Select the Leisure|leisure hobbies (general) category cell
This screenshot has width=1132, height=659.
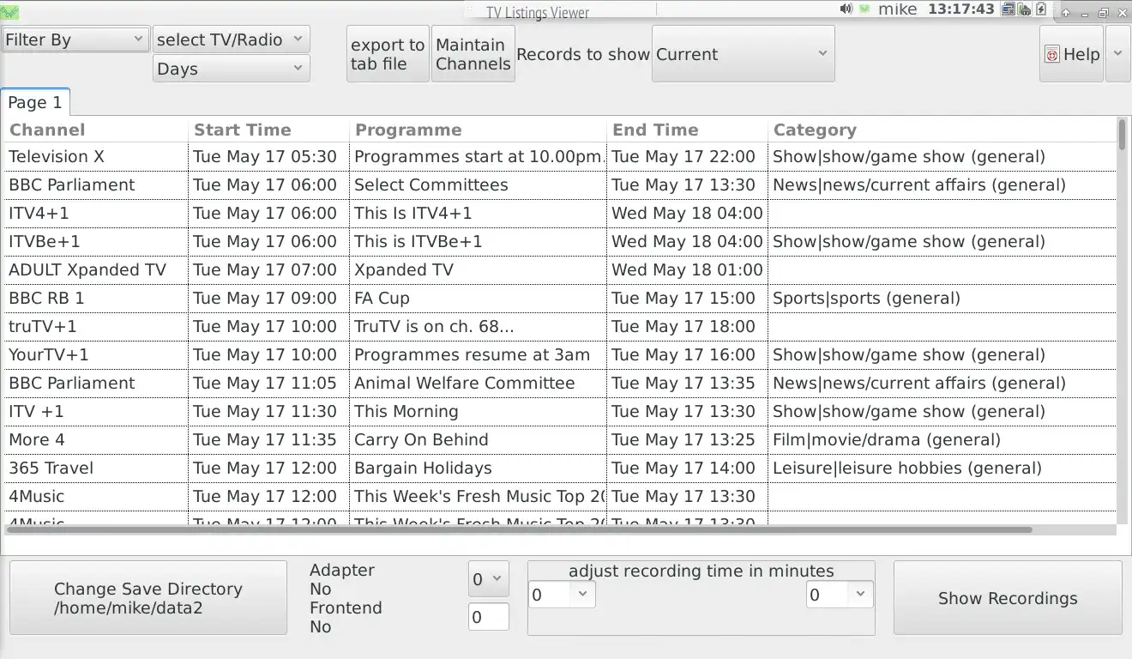(942, 469)
